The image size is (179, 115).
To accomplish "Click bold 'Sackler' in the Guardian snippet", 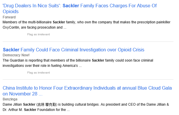I will pyautogui.click(x=98, y=60).
